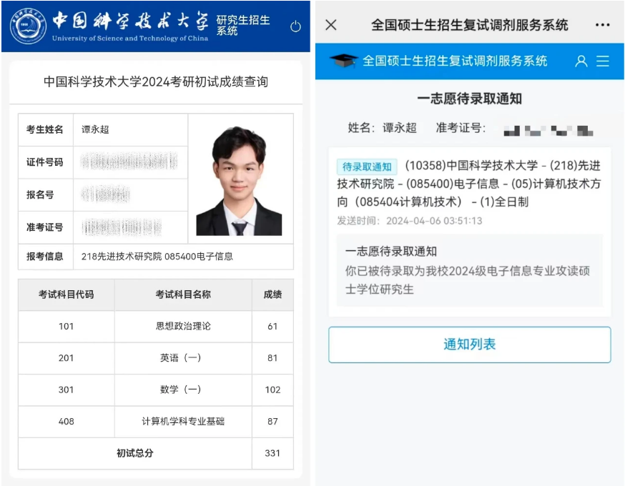Click the title 中国科学技术大学2024考研初试成绩查询
Image resolution: width=625 pixels, height=491 pixels.
click(156, 81)
